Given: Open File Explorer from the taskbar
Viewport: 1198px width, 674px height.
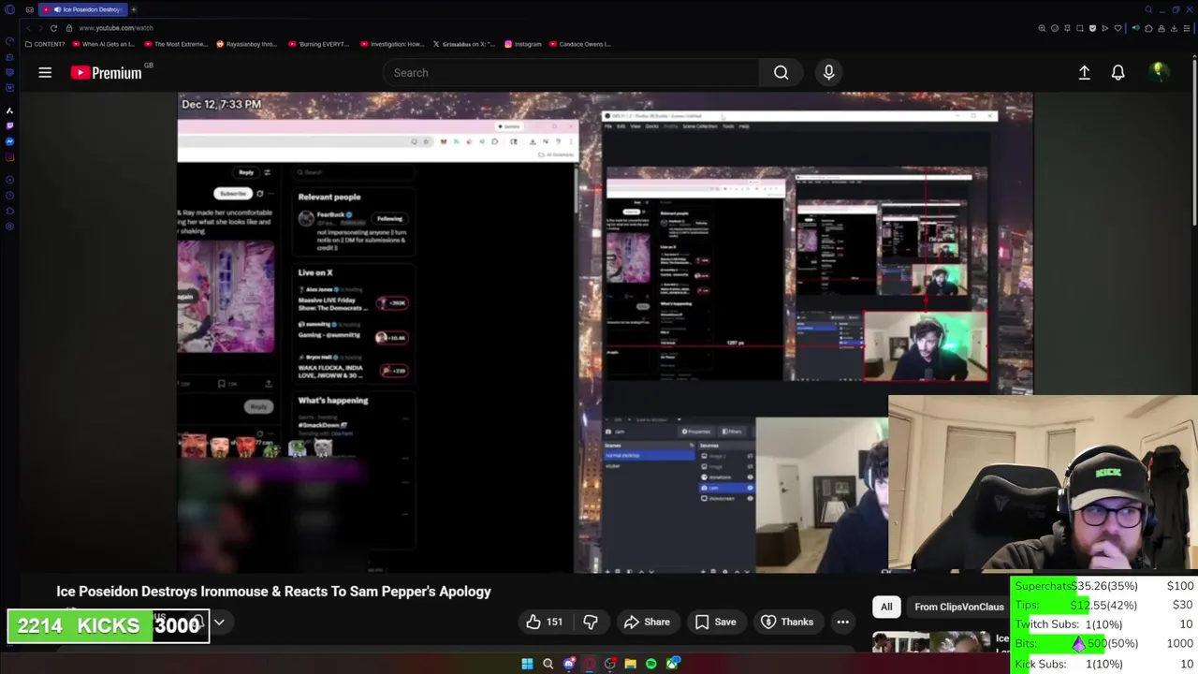Looking at the screenshot, I should tap(630, 664).
